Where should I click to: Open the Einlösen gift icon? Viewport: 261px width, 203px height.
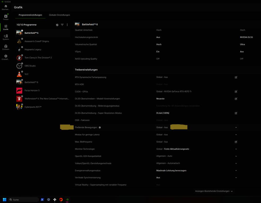tap(6, 47)
